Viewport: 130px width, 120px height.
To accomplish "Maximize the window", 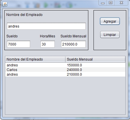I will [x=111, y=3].
